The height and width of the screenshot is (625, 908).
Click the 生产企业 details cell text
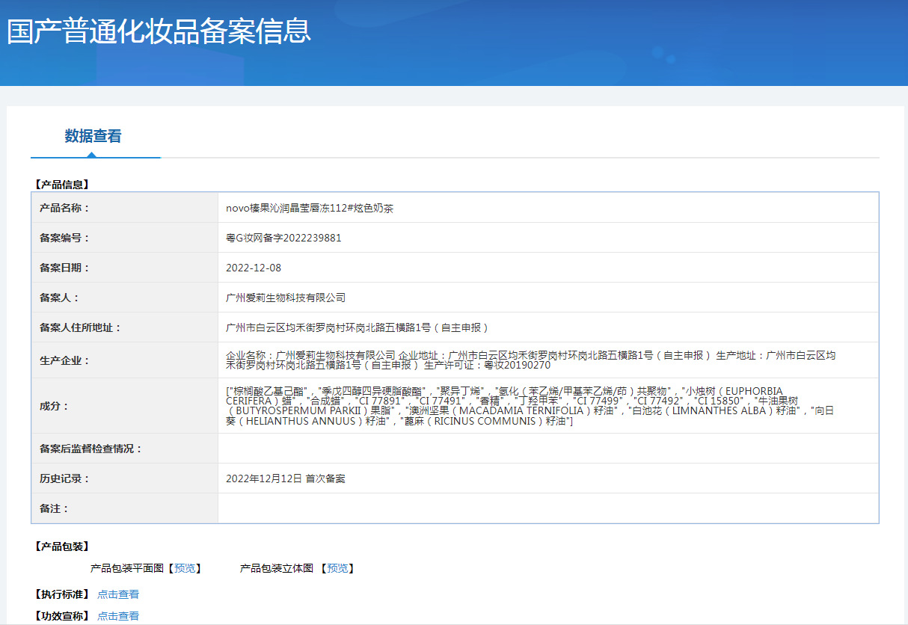[x=530, y=360]
